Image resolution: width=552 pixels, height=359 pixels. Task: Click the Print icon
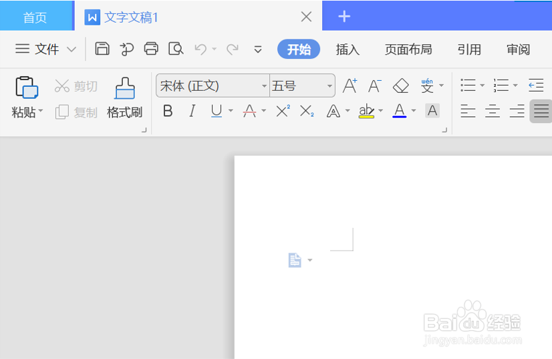click(x=151, y=49)
